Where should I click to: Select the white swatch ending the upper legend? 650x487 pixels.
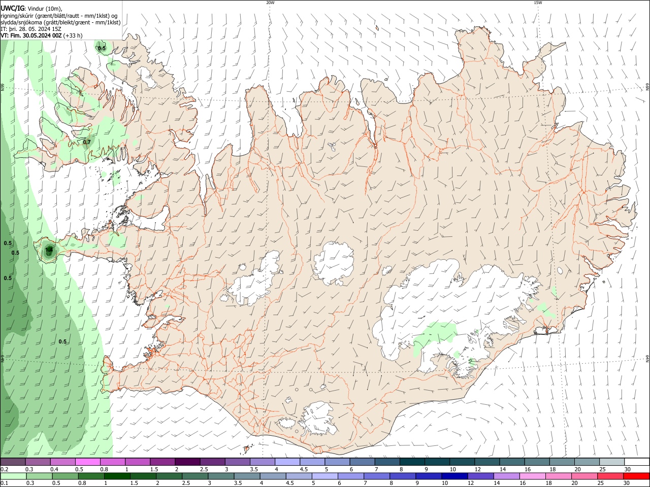tap(637, 462)
